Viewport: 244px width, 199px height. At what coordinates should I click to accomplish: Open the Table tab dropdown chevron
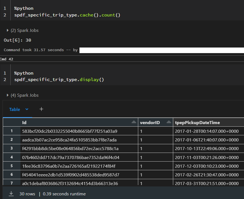27,109
